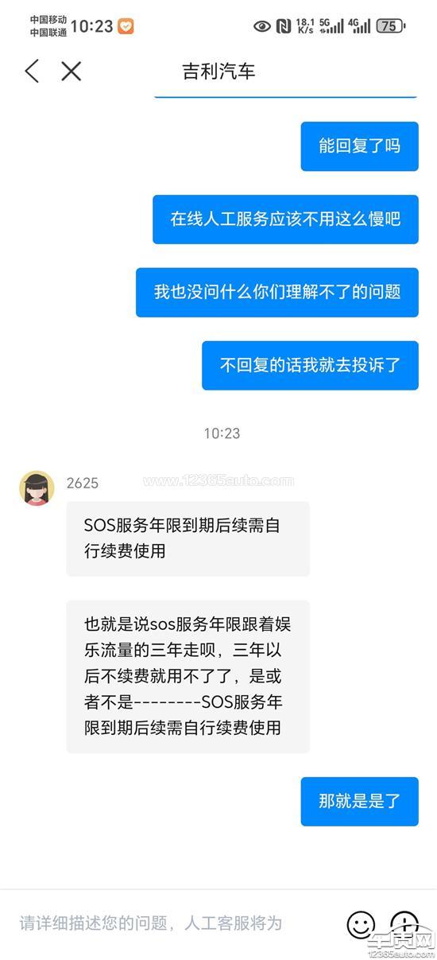This screenshot has width=437, height=960.
Task: Select message '我也没问什么你们理解不了的问题'
Action: (x=277, y=293)
